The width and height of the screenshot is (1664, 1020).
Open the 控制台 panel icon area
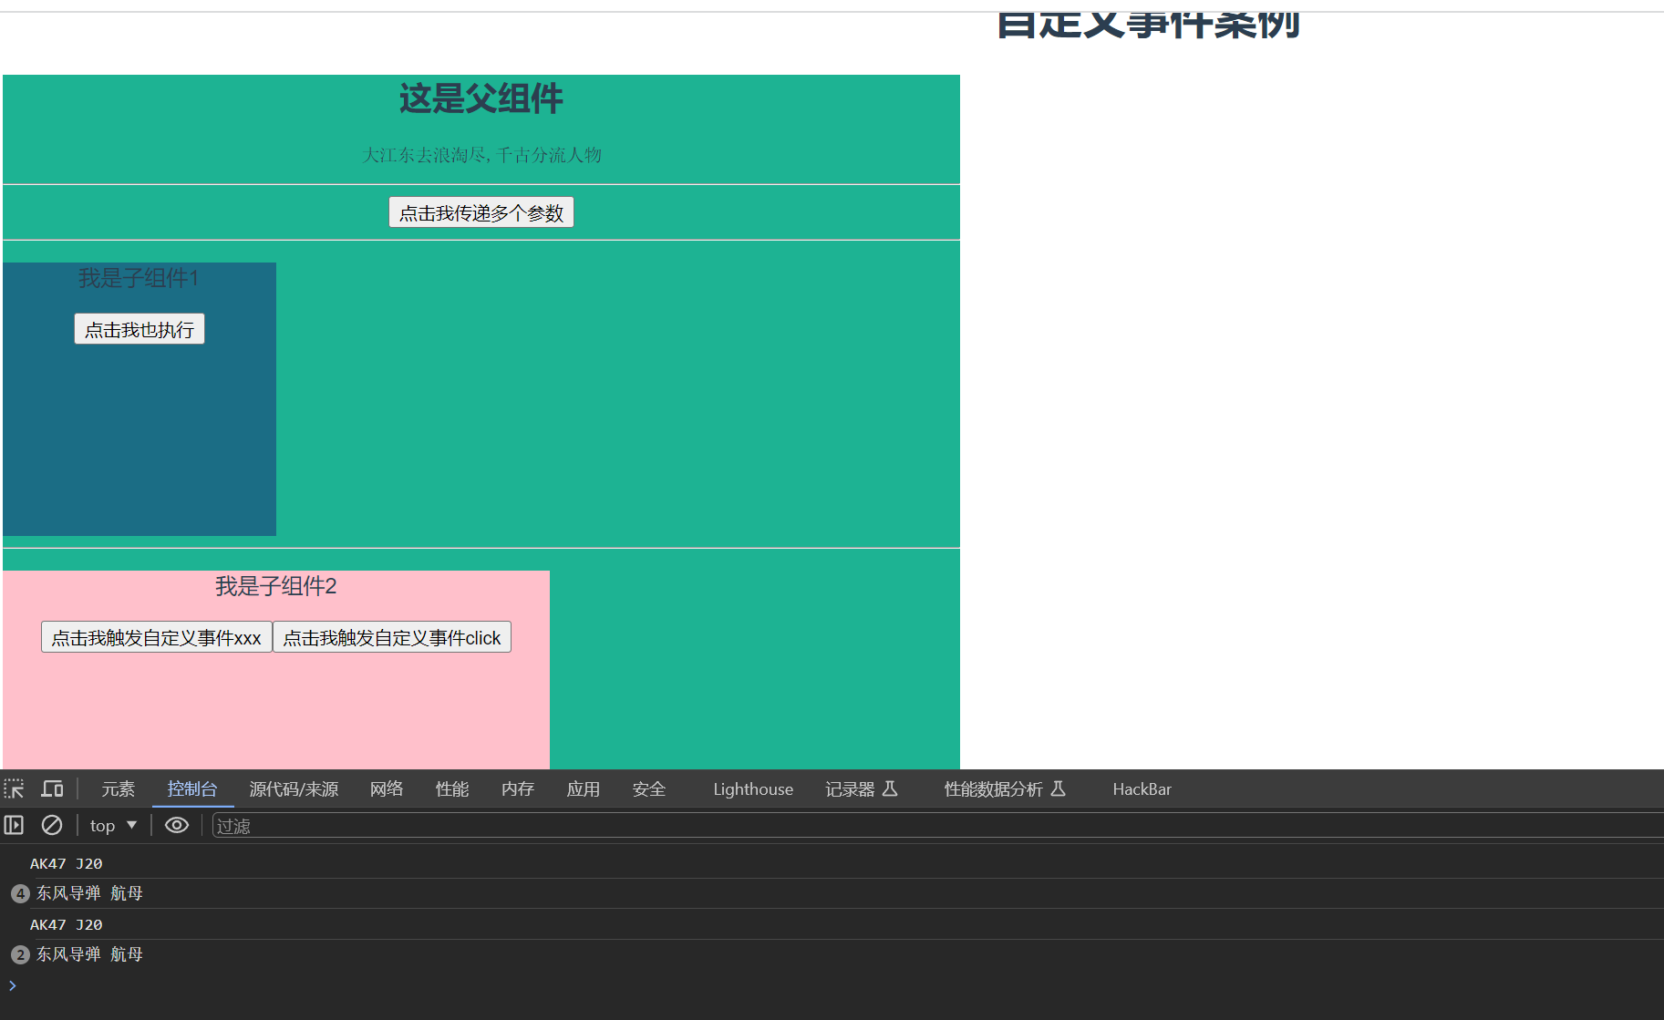pyautogui.click(x=192, y=789)
